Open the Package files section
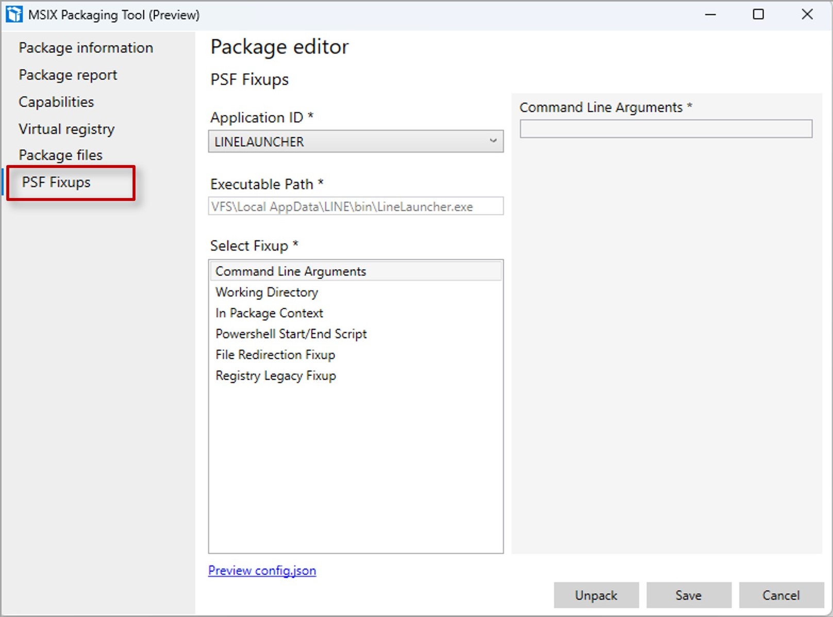 (60, 155)
